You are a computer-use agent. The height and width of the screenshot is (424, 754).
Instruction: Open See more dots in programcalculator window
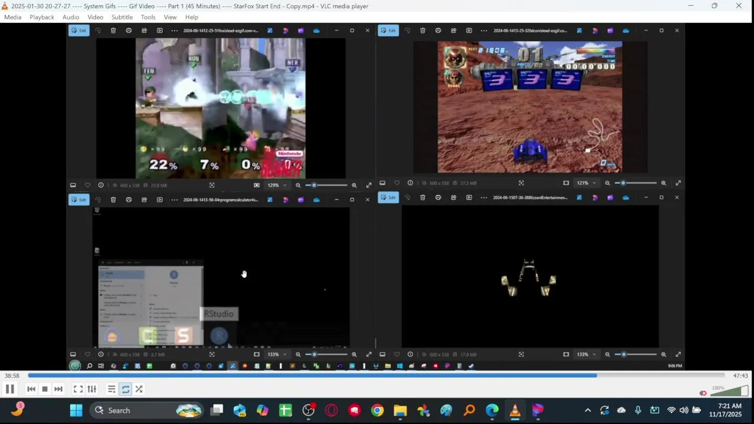tap(174, 200)
